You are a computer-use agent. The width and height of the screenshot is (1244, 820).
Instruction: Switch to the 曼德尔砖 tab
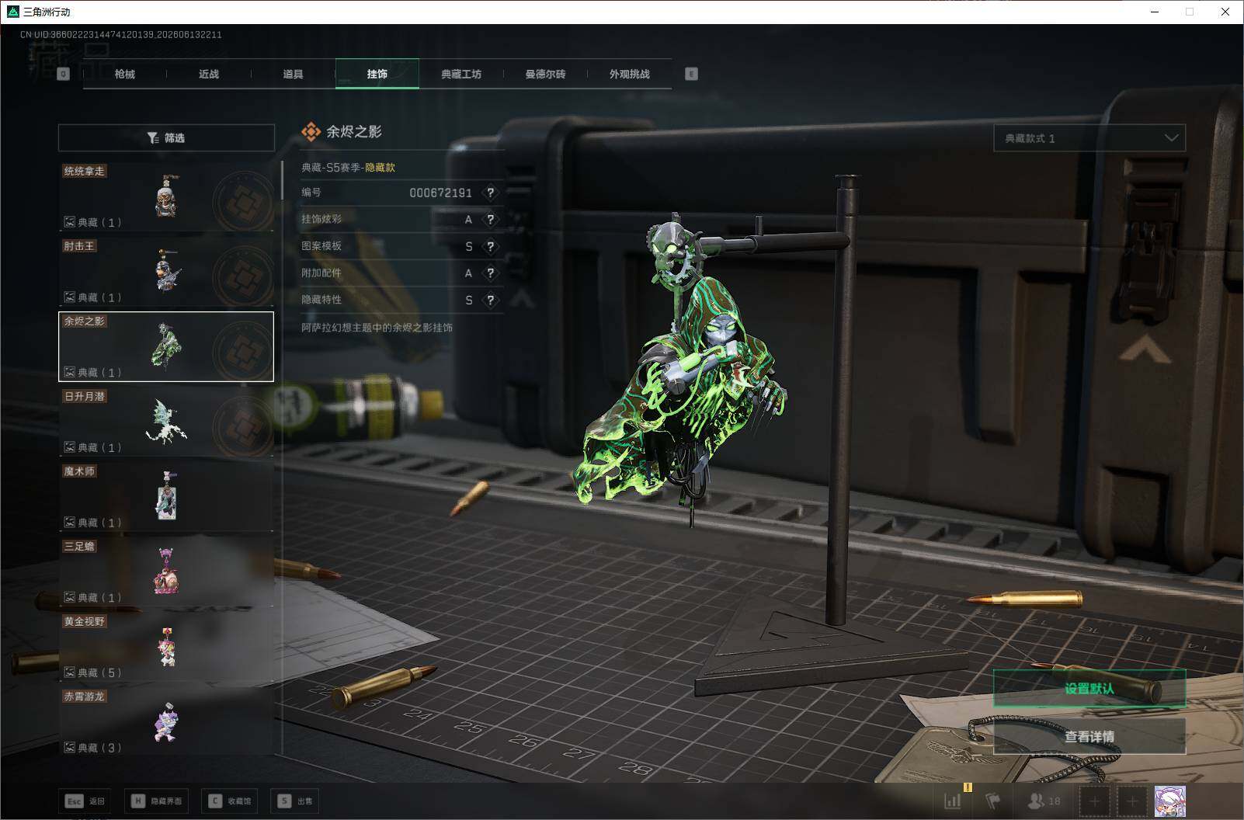[x=545, y=74]
